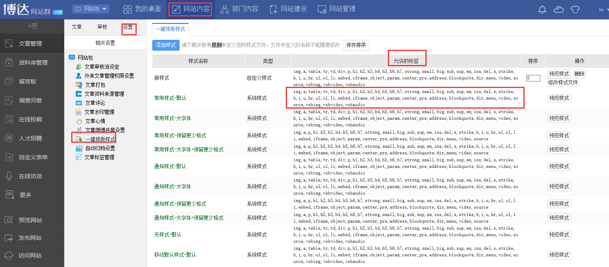Click the 无样式-默认 style name

tap(168, 234)
